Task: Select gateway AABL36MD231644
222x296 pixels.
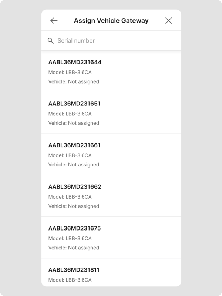Action: [75, 62]
